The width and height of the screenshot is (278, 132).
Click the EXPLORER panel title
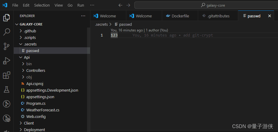[x=27, y=16]
